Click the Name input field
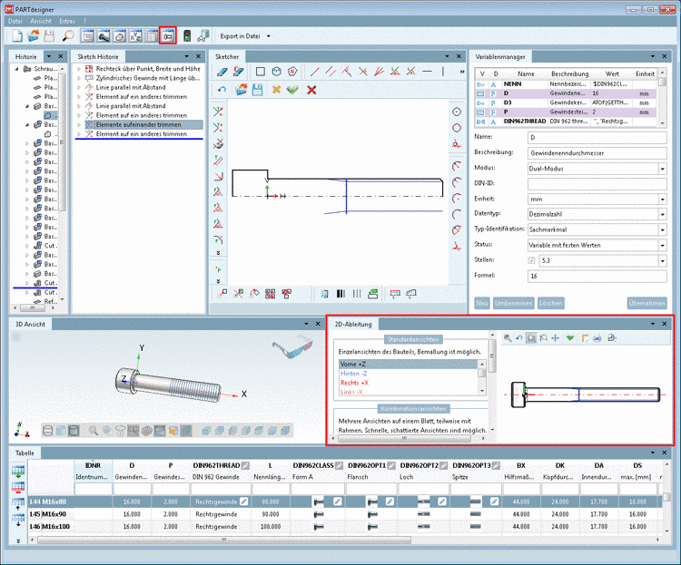681x565 pixels. click(x=597, y=138)
